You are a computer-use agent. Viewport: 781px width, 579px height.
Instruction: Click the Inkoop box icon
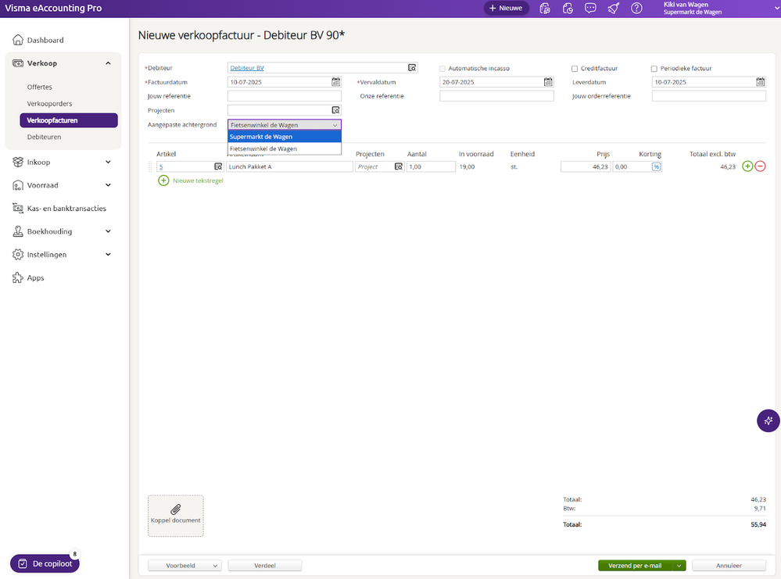click(18, 162)
